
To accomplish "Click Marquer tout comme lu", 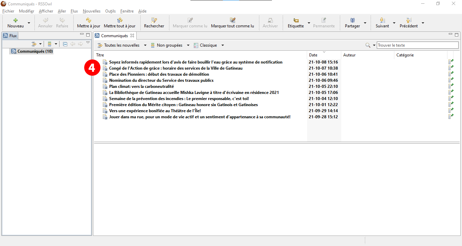I will click(232, 21).
